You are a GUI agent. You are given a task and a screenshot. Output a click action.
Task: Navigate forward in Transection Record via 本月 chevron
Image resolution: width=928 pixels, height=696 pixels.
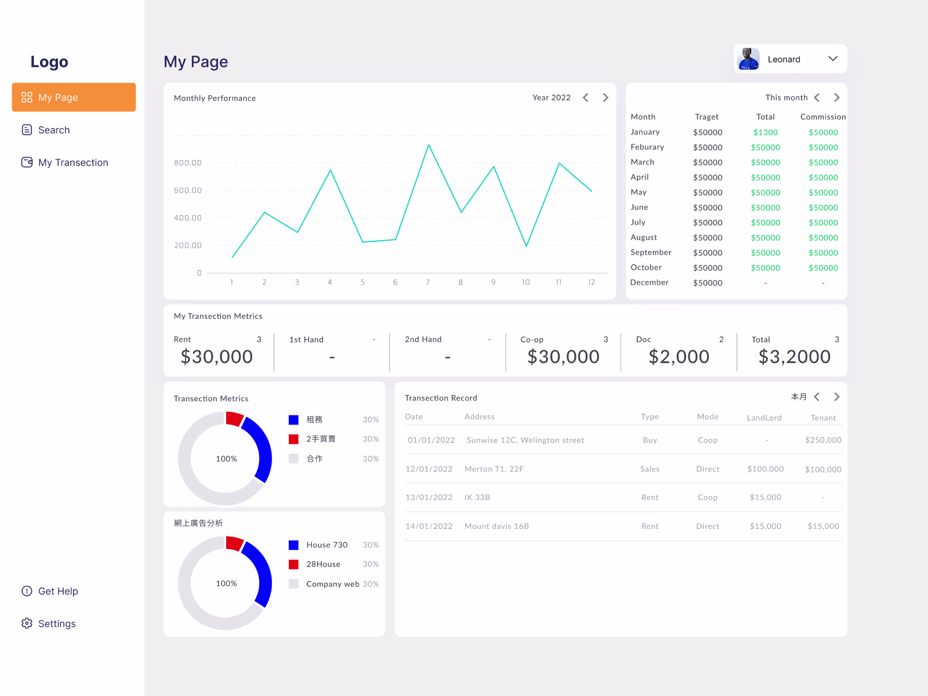(x=837, y=397)
